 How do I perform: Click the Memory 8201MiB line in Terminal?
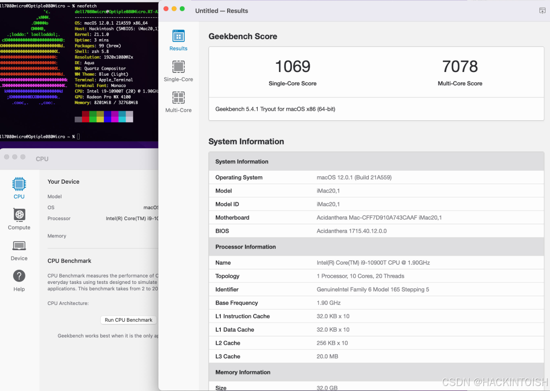[106, 103]
